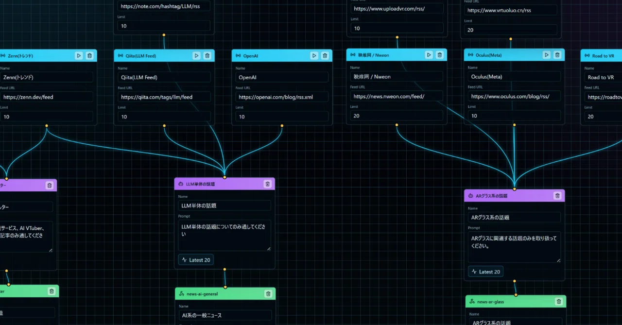The height and width of the screenshot is (325, 622).
Task: Edit the Oculus(Meta) Name field
Action: coord(514,76)
